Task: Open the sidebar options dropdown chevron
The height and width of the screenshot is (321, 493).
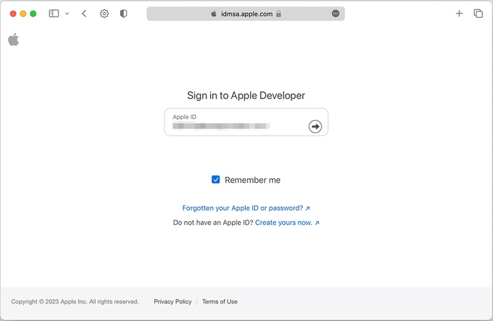Action: click(x=67, y=14)
